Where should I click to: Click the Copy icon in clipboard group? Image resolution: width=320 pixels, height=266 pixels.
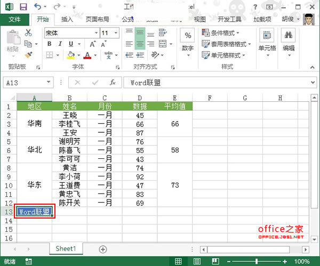coord(28,44)
